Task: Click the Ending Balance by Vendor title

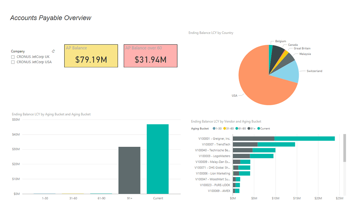Action: (x=226, y=121)
